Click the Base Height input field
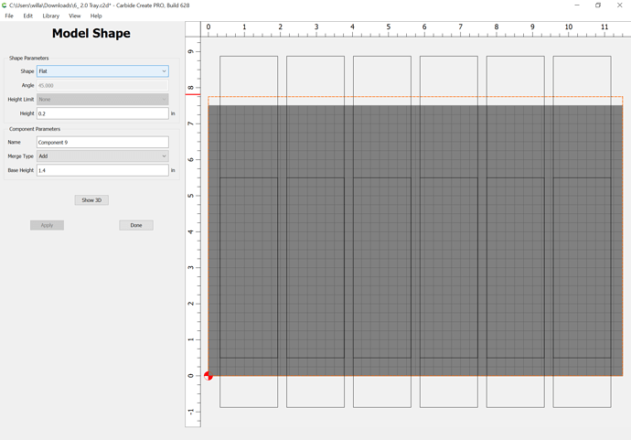 point(102,170)
